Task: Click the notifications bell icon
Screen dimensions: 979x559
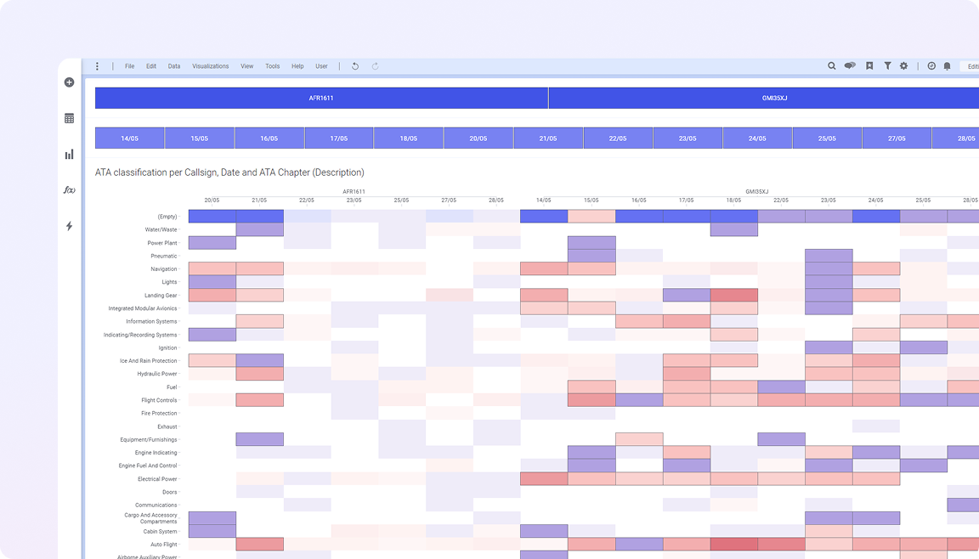Action: click(948, 66)
